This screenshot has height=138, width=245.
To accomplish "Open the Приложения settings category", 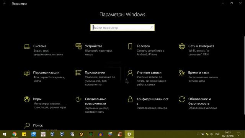I will [x=95, y=78].
